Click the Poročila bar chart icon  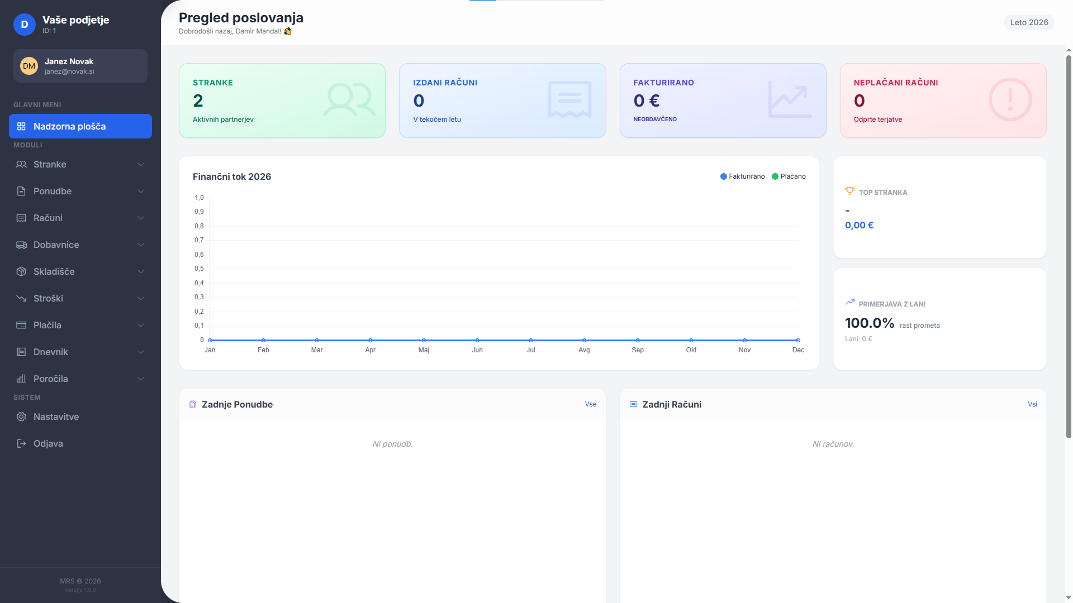coord(21,379)
